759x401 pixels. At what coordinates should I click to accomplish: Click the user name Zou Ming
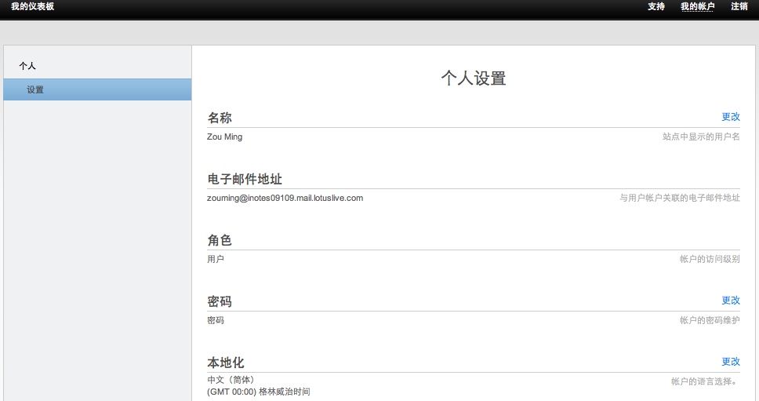point(224,137)
